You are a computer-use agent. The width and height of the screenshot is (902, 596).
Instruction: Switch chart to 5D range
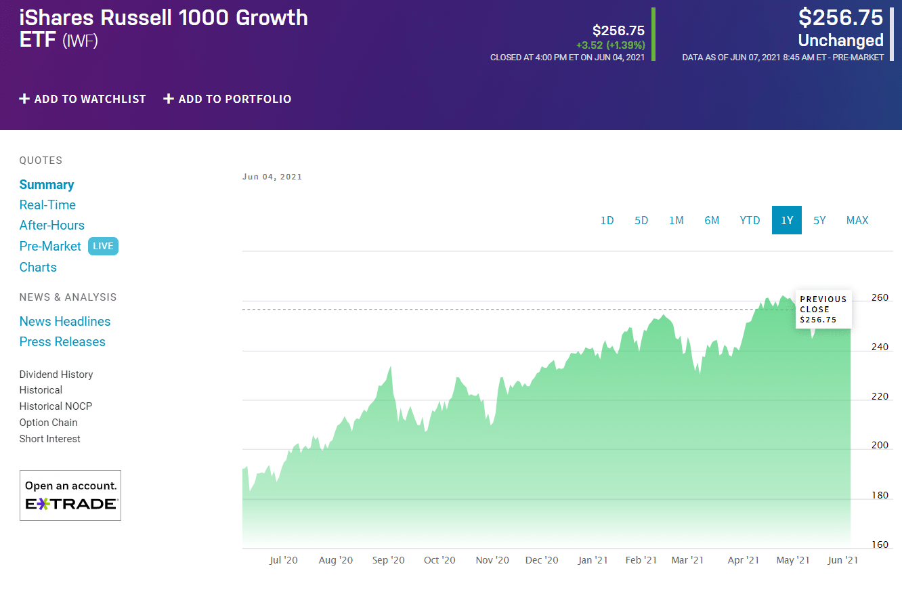click(x=641, y=220)
